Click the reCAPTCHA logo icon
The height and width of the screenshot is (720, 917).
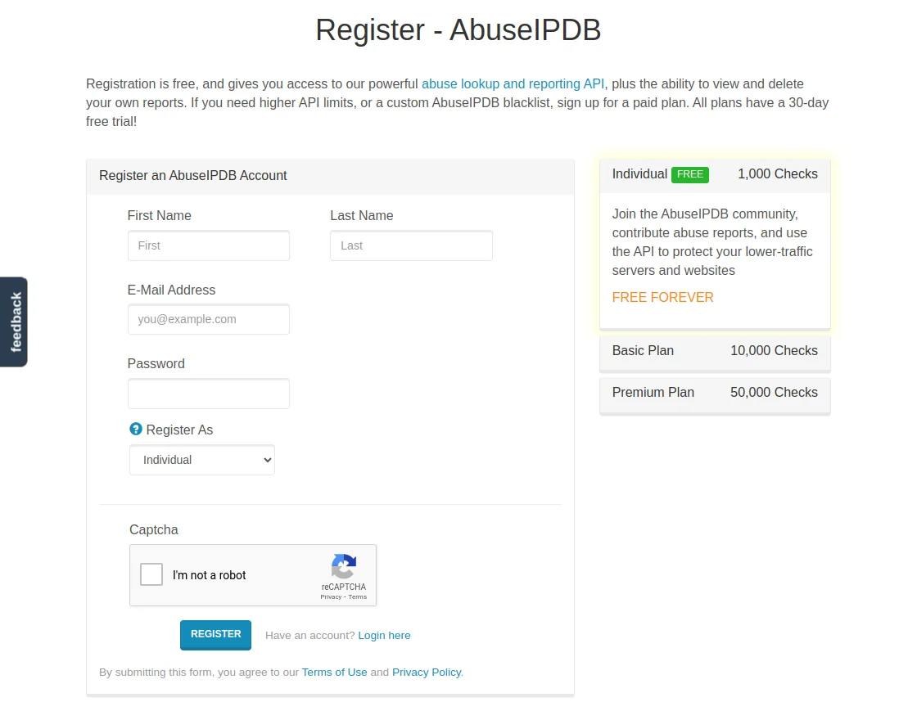344,566
